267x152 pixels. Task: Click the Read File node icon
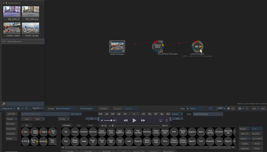coord(52,132)
